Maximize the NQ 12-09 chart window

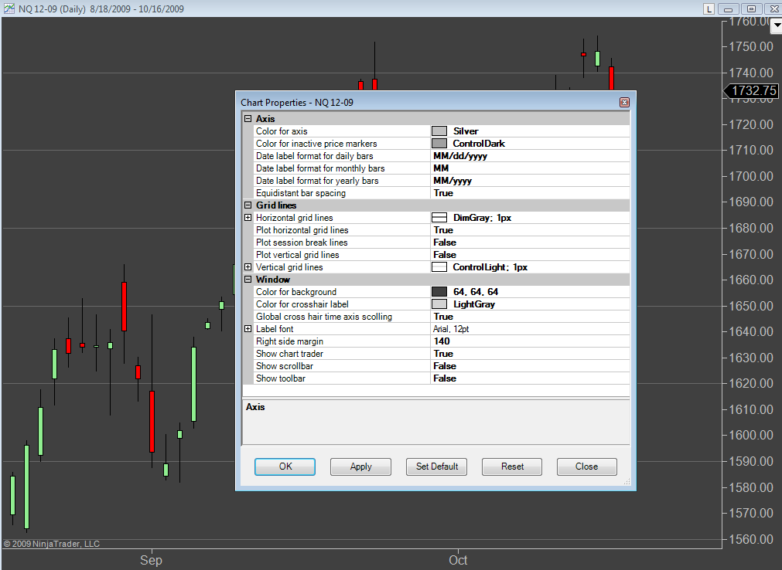751,9
